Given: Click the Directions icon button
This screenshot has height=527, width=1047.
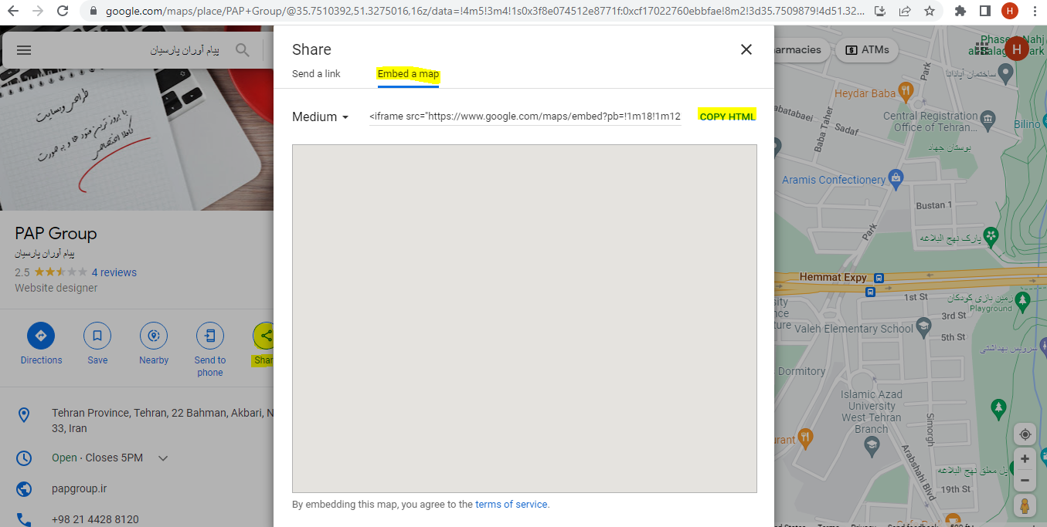Looking at the screenshot, I should coord(41,336).
